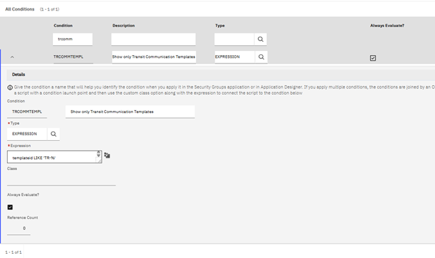Uncheck Always Evaluate checkbox in Details section
Image resolution: width=435 pixels, height=258 pixels.
tap(10, 207)
